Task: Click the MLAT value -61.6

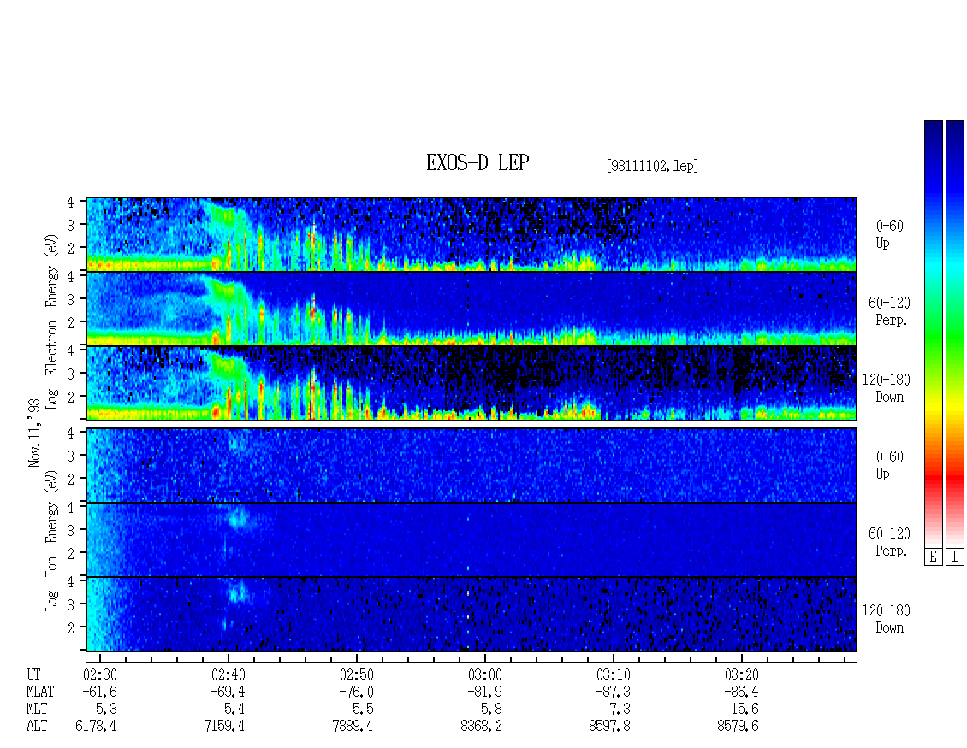Action: tap(100, 692)
